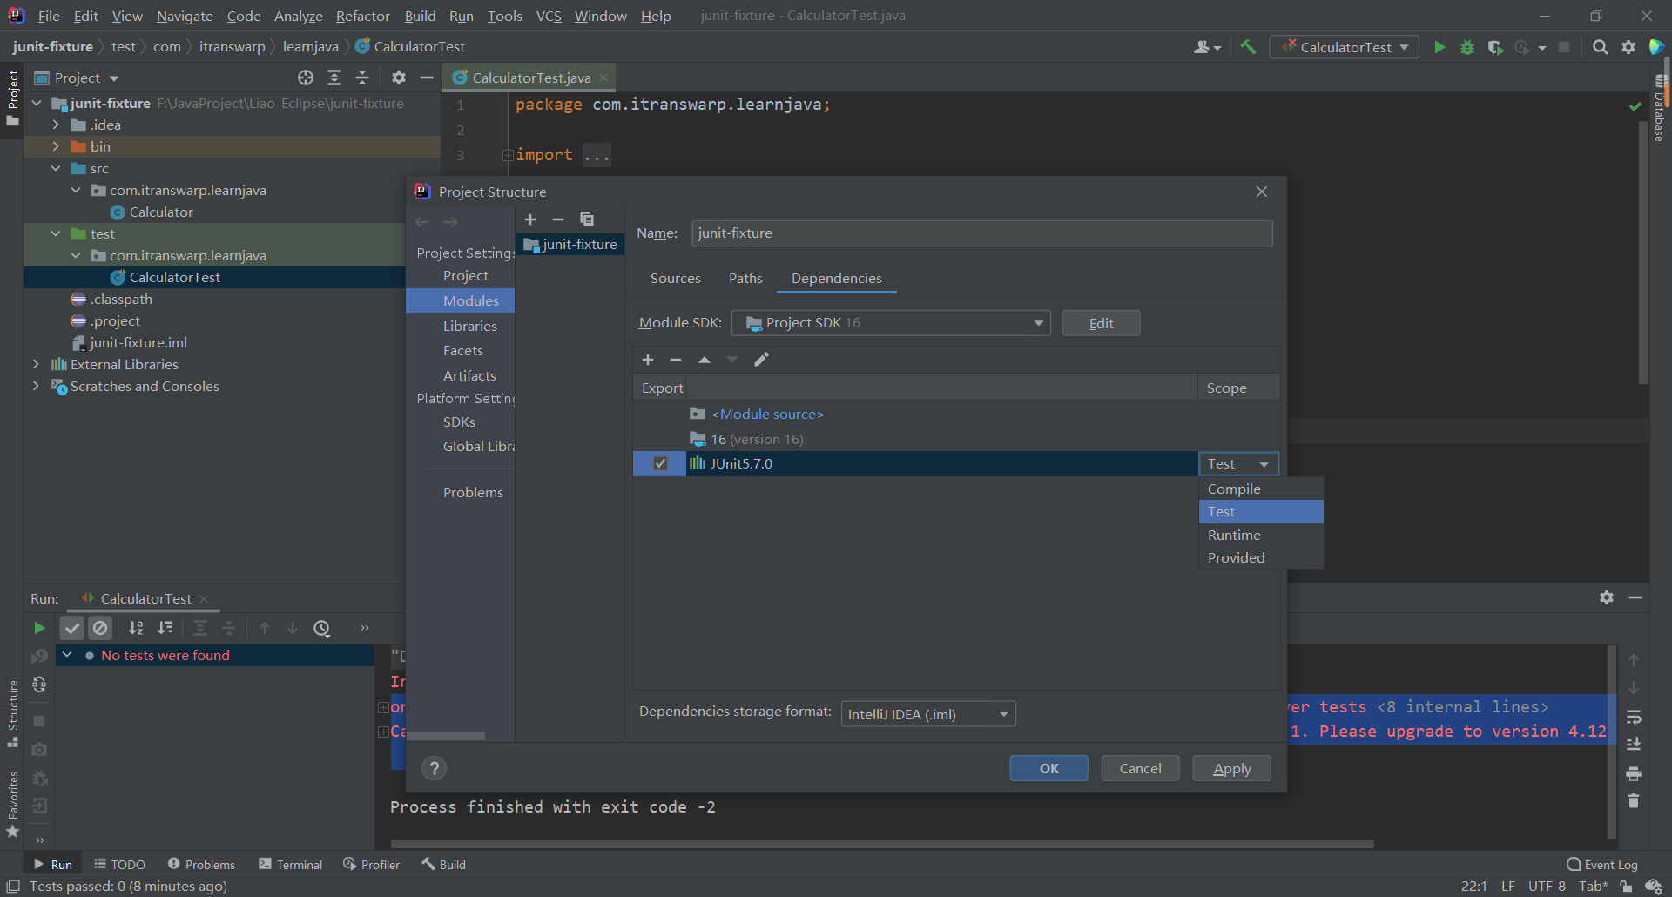
Task: Expand Scratches and Consoles node
Action: tap(36, 386)
